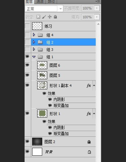Screen dimensions: 126x162
Task: Switch to the 路径 tab
Action: coord(51,2)
